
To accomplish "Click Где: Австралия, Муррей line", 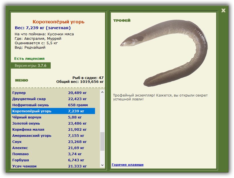I will coord(38,39).
